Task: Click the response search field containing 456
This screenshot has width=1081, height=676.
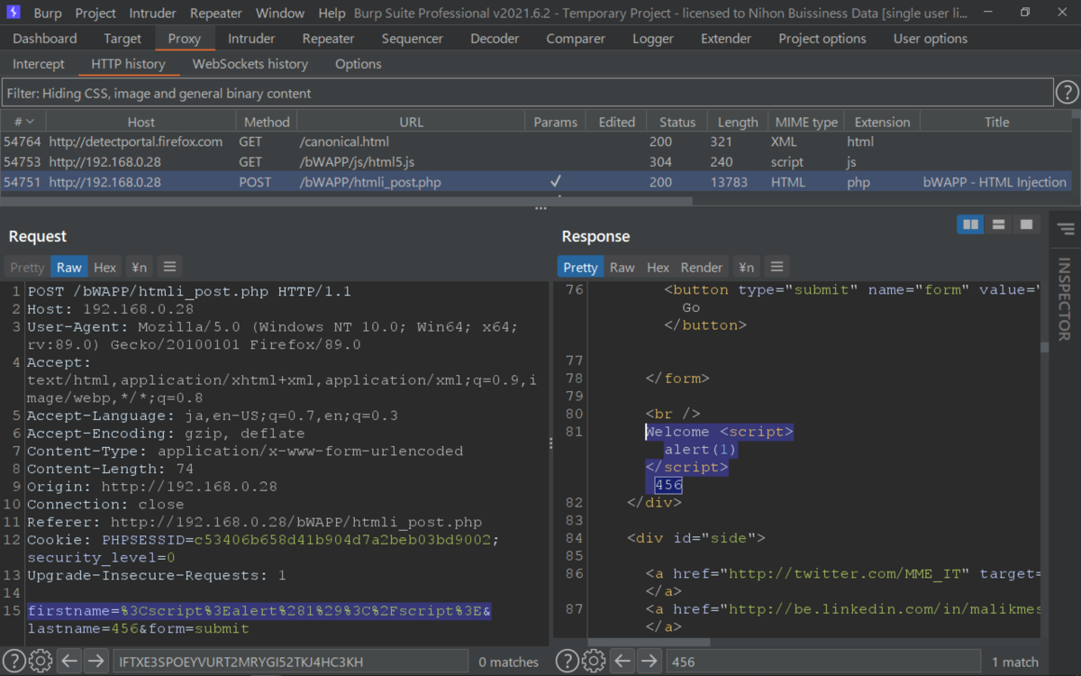Action: 822,662
